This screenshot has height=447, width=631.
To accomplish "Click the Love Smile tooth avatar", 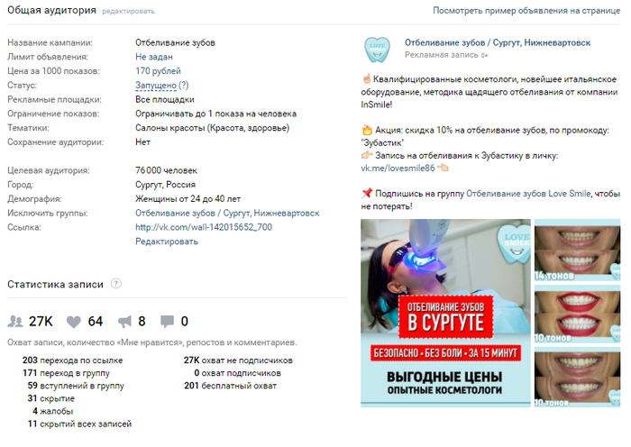I will (377, 50).
